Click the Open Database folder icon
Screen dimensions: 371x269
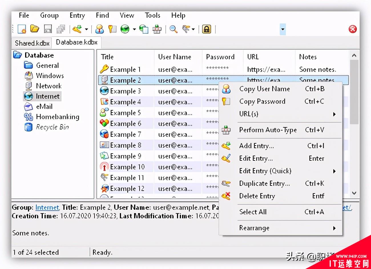35,29
